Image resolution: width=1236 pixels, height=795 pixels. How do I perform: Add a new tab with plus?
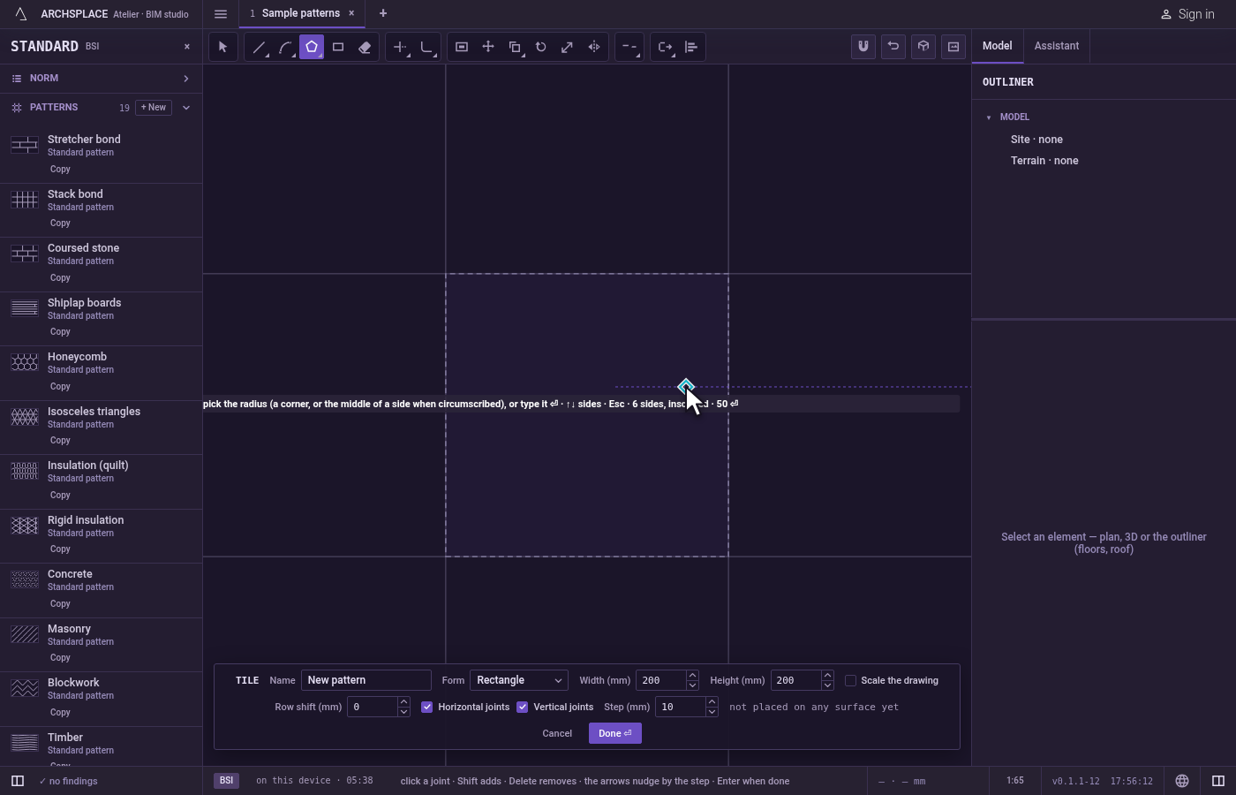point(383,13)
